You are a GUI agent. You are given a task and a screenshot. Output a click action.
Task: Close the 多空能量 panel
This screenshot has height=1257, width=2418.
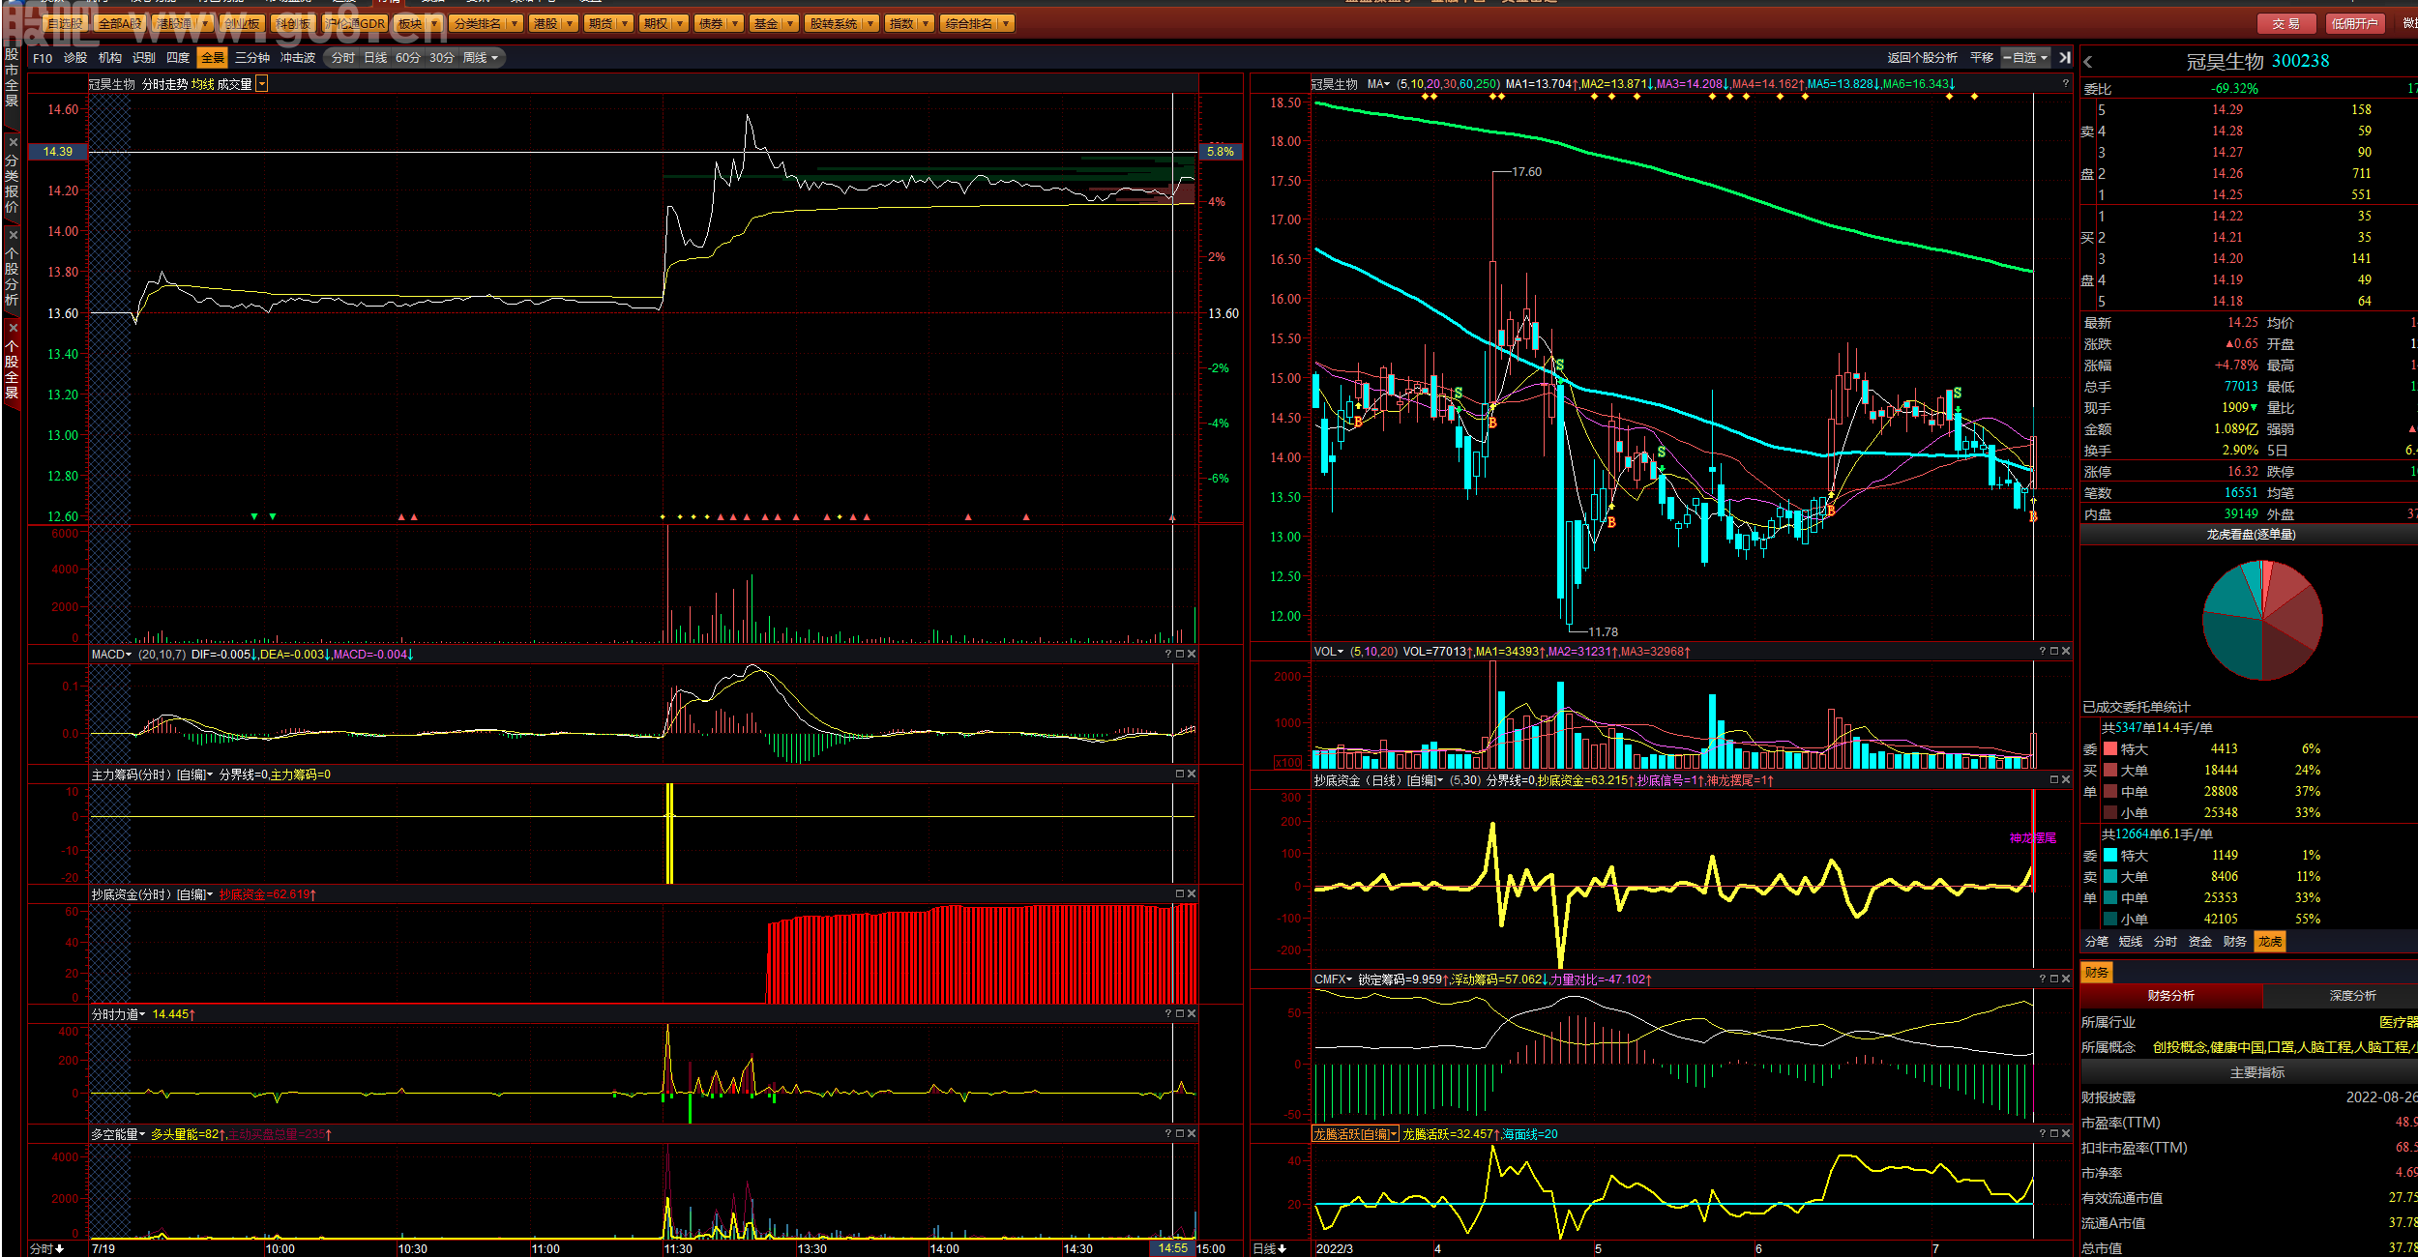click(x=1192, y=1134)
